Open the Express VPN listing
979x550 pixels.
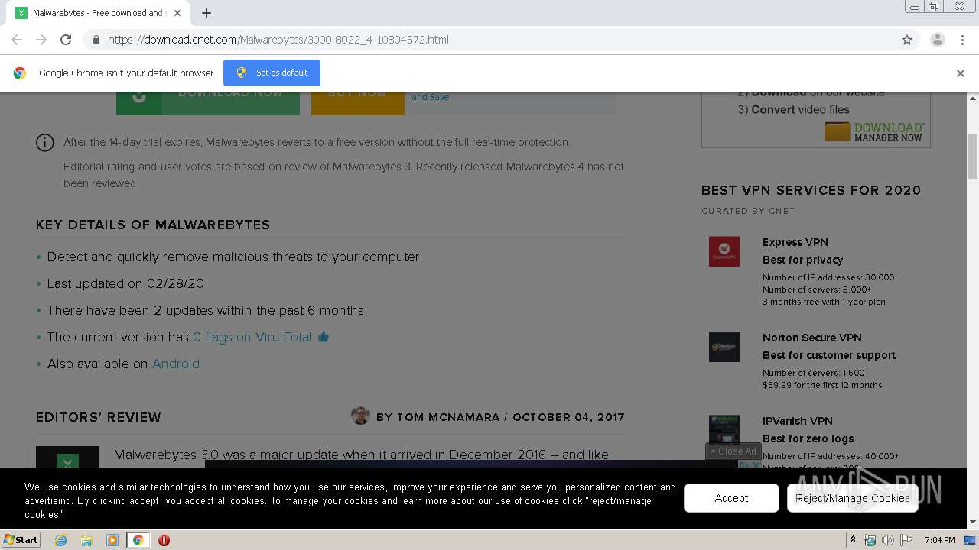(795, 242)
